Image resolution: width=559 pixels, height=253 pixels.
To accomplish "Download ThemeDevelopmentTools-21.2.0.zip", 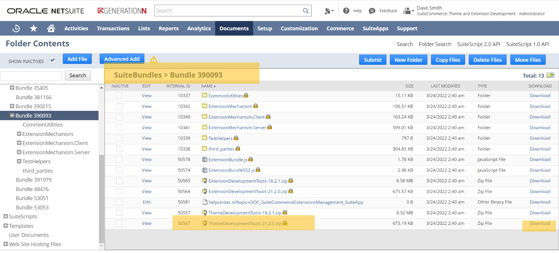I will click(540, 223).
